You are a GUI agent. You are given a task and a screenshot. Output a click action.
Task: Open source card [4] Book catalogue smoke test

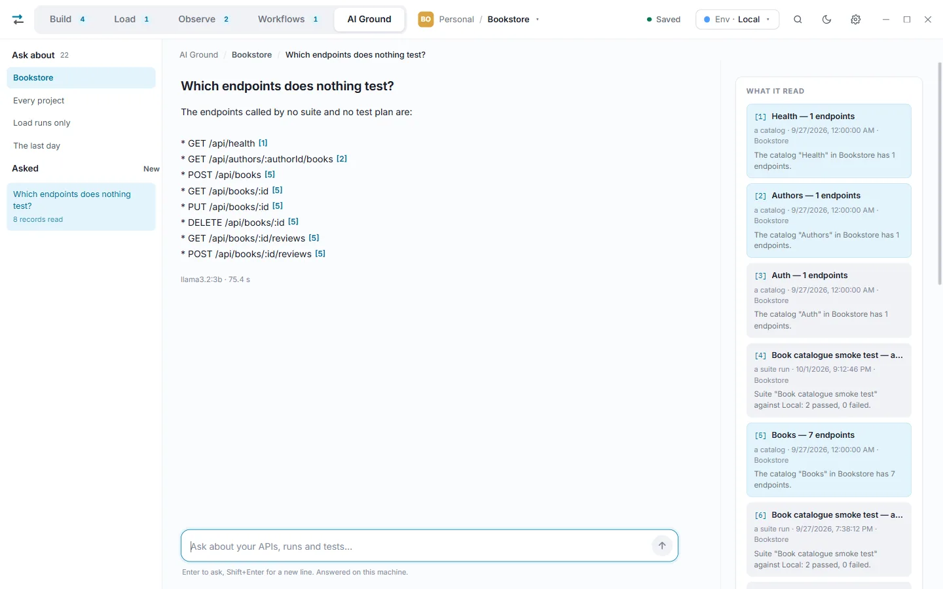[828, 380]
